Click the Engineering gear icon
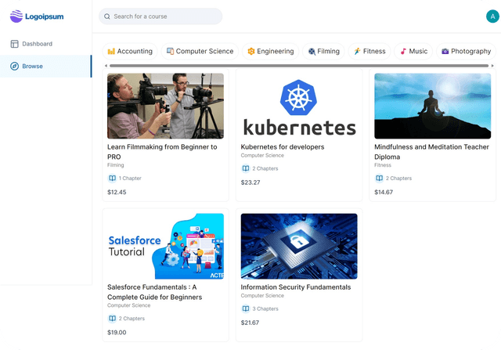 [x=251, y=51]
